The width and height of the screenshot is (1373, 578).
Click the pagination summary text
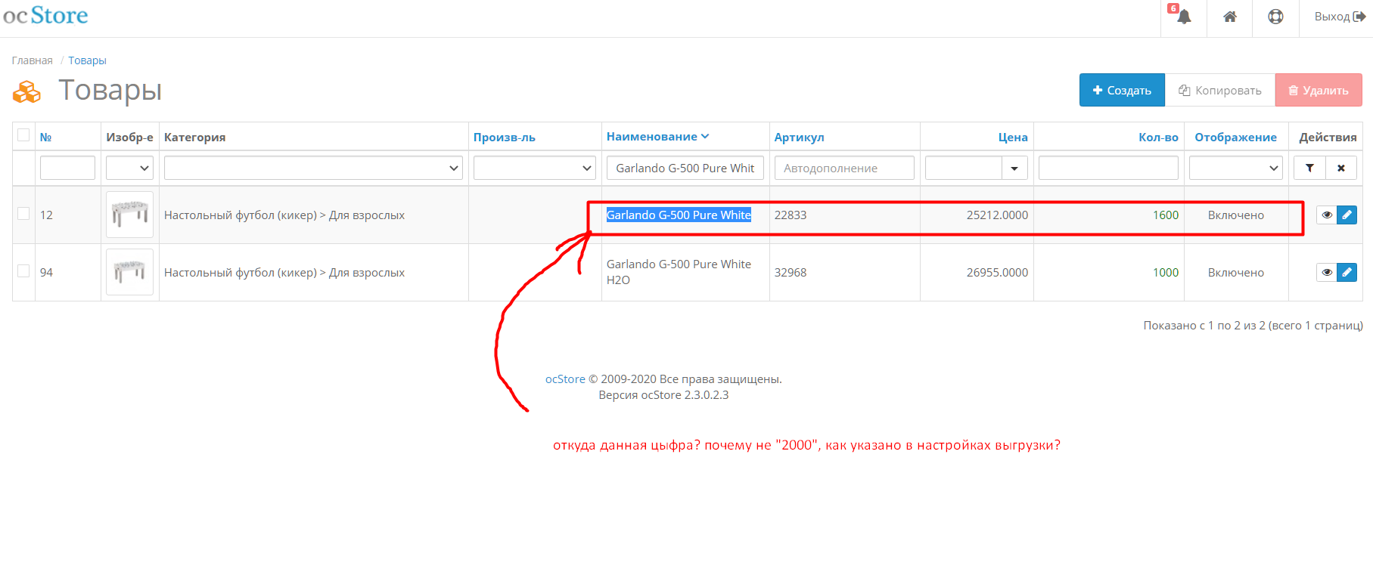[1253, 326]
